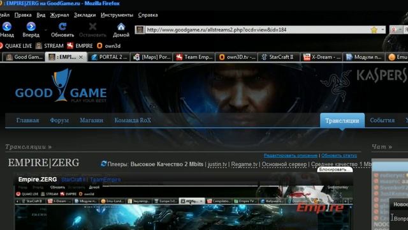Switch to the Модули п... tab
The height and width of the screenshot is (230, 408).
point(364,57)
